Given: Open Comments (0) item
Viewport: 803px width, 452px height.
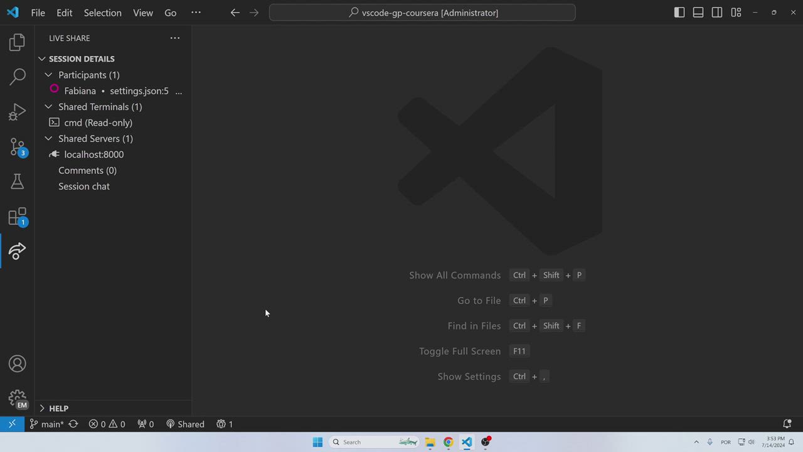Looking at the screenshot, I should click(x=113, y=171).
